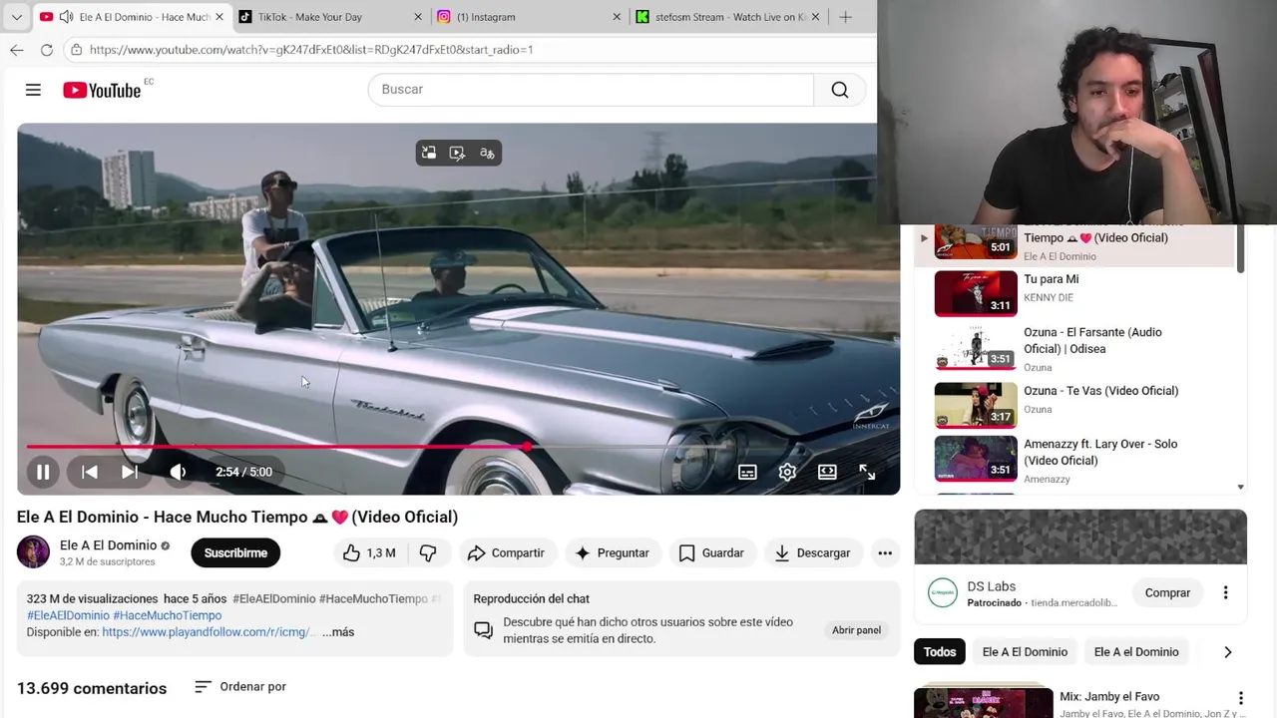Seek using the red video progress bar
Screen dimensions: 1277x718
tap(458, 447)
